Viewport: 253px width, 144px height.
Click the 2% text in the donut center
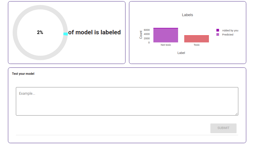tap(40, 33)
